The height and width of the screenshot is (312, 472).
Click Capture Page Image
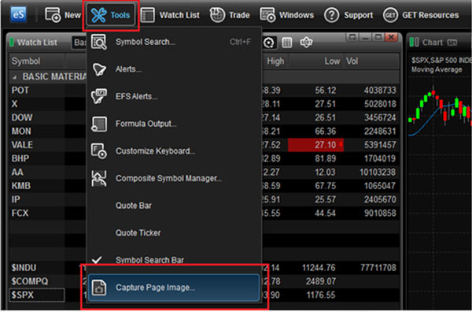tap(174, 288)
